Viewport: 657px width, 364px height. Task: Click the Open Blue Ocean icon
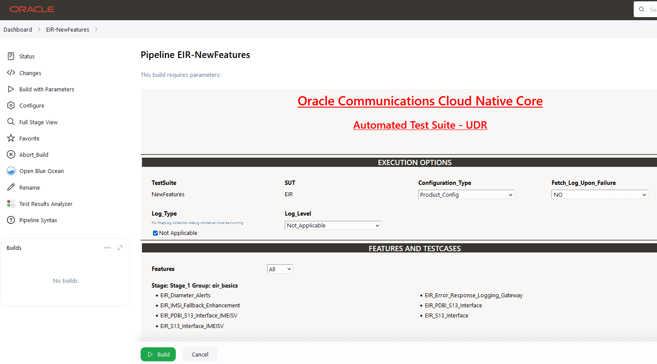(x=11, y=171)
